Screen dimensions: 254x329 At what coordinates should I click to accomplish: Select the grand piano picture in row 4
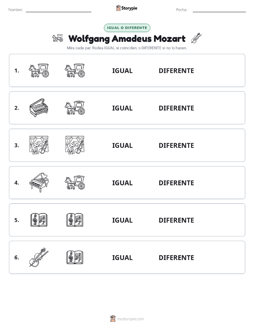pyautogui.click(x=39, y=183)
